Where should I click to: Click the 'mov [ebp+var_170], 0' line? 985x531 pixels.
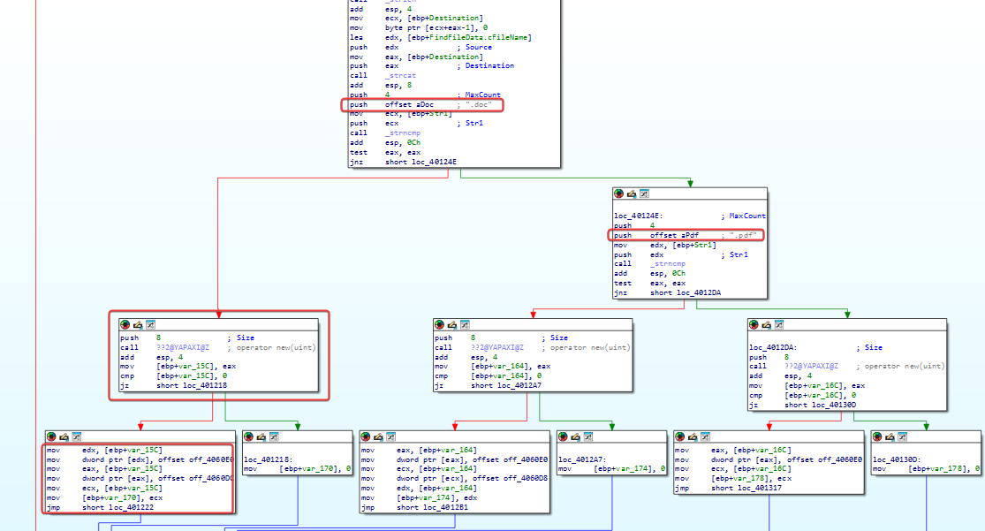click(297, 469)
